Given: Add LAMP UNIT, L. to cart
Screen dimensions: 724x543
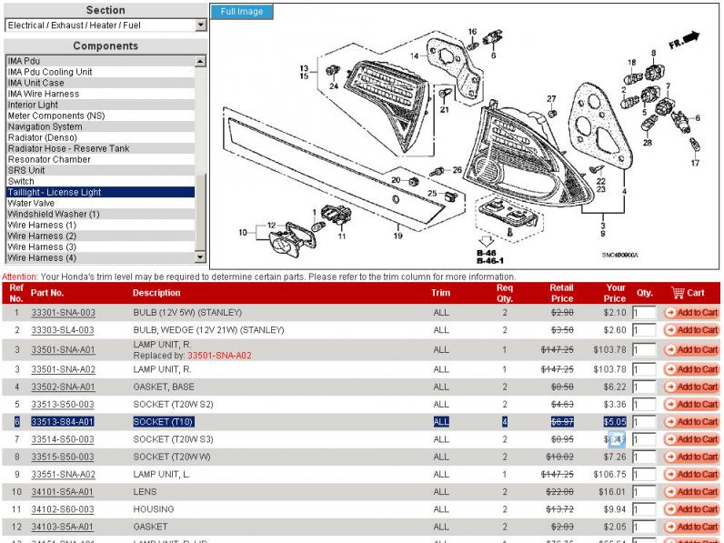Looking at the screenshot, I should (691, 474).
